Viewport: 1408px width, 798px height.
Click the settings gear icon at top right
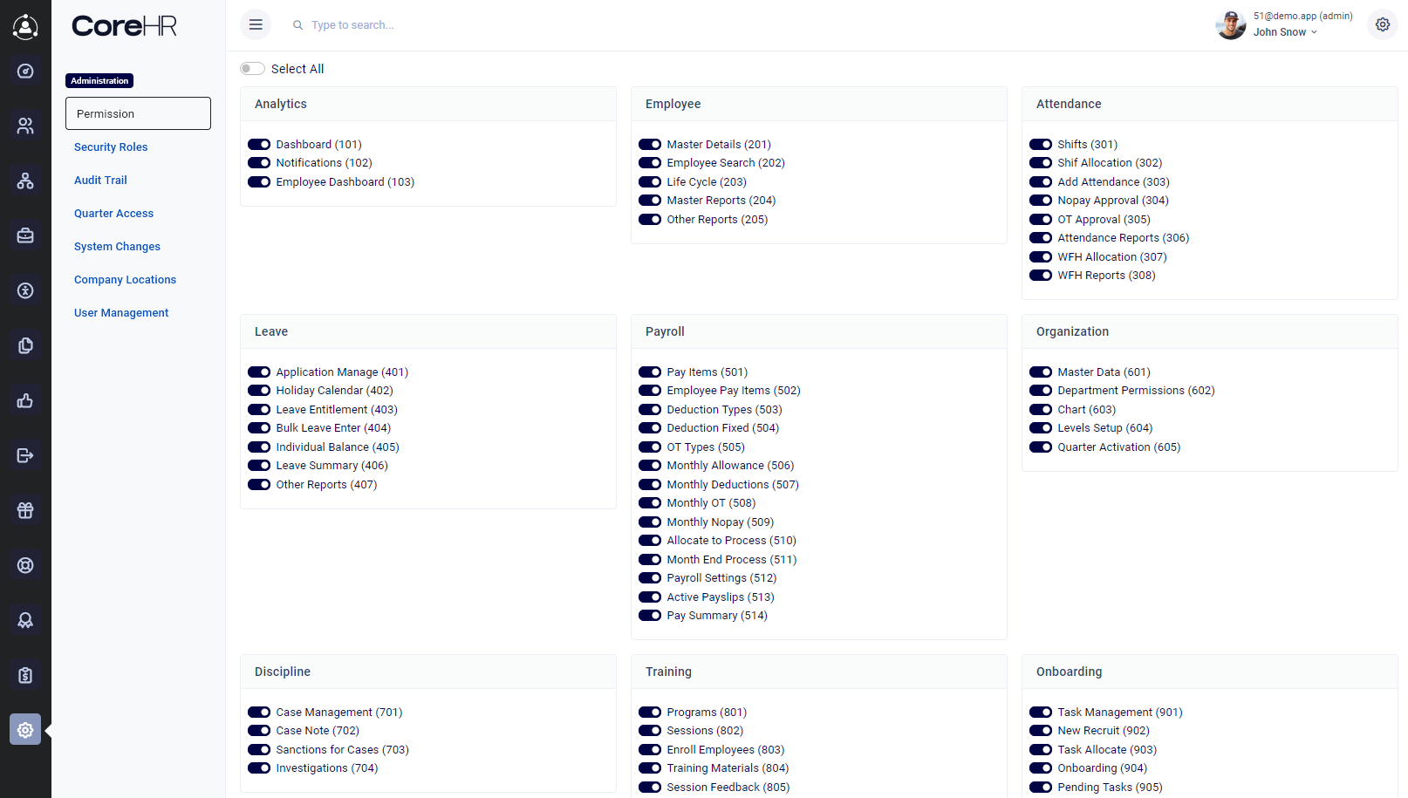[x=1382, y=24]
